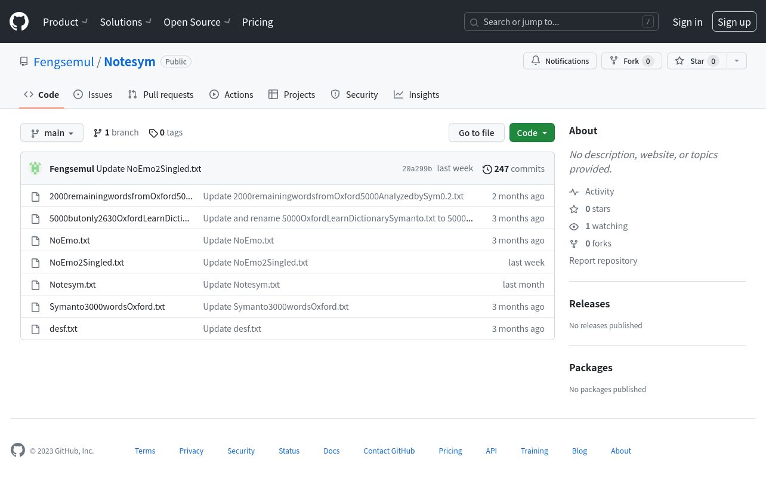Click the Update NoEmo2Singled.txt latest commit message

click(149, 169)
